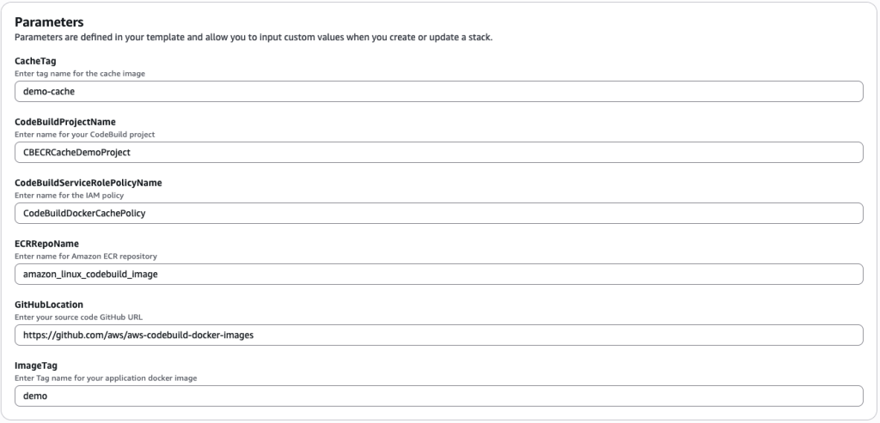
Task: Click the hint 'Enter your source code GitHub URL'
Action: [80, 317]
